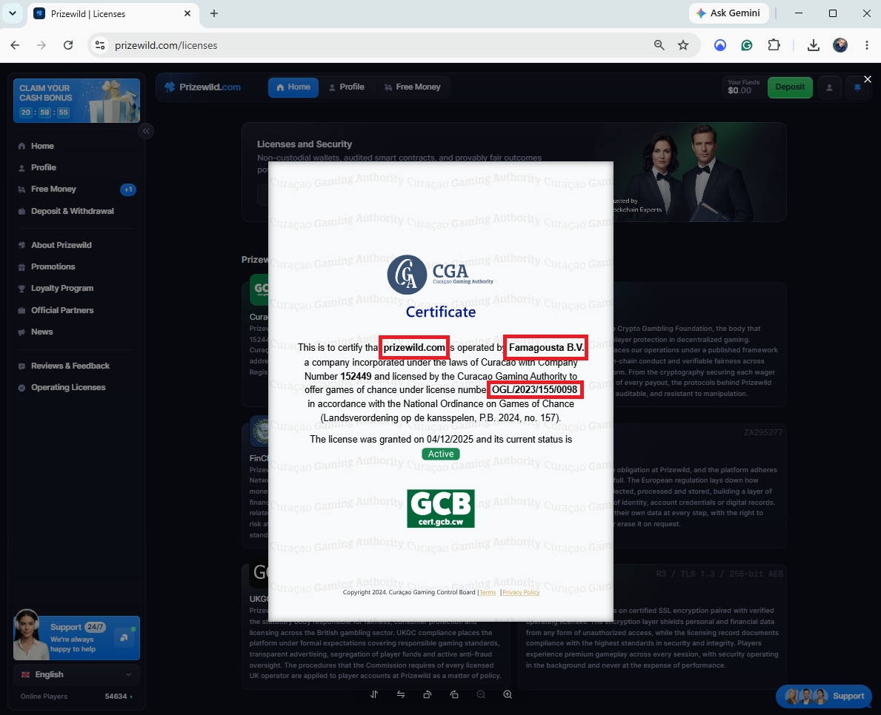Image resolution: width=881 pixels, height=715 pixels.
Task: Open the tab search dropdown arrow
Action: (x=13, y=13)
